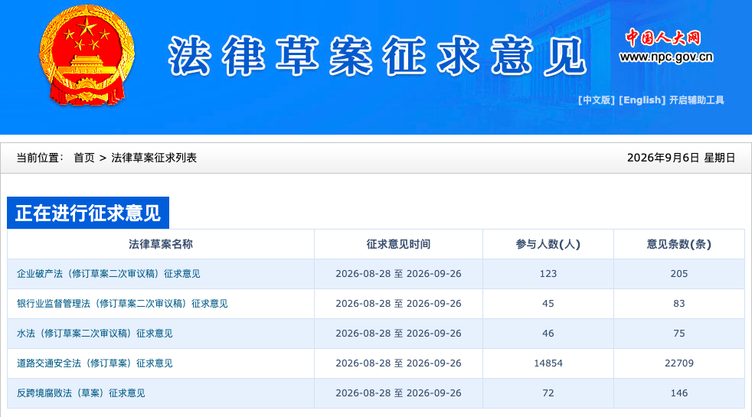Click the national emblem logo
This screenshot has height=417, width=752.
tap(87, 55)
